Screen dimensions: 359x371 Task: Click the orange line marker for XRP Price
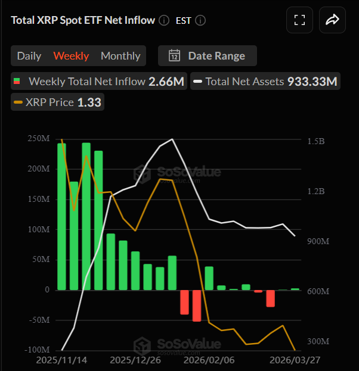click(x=18, y=102)
